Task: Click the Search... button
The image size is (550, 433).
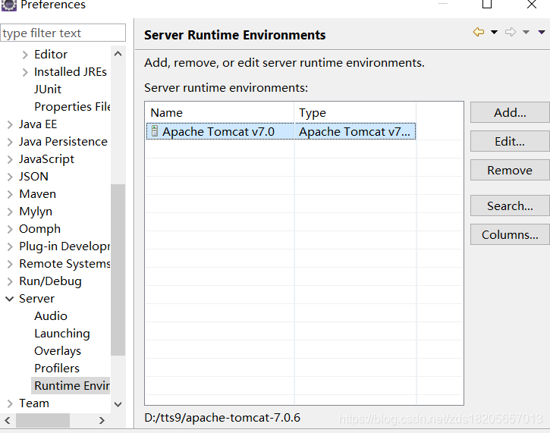Action: pyautogui.click(x=510, y=206)
